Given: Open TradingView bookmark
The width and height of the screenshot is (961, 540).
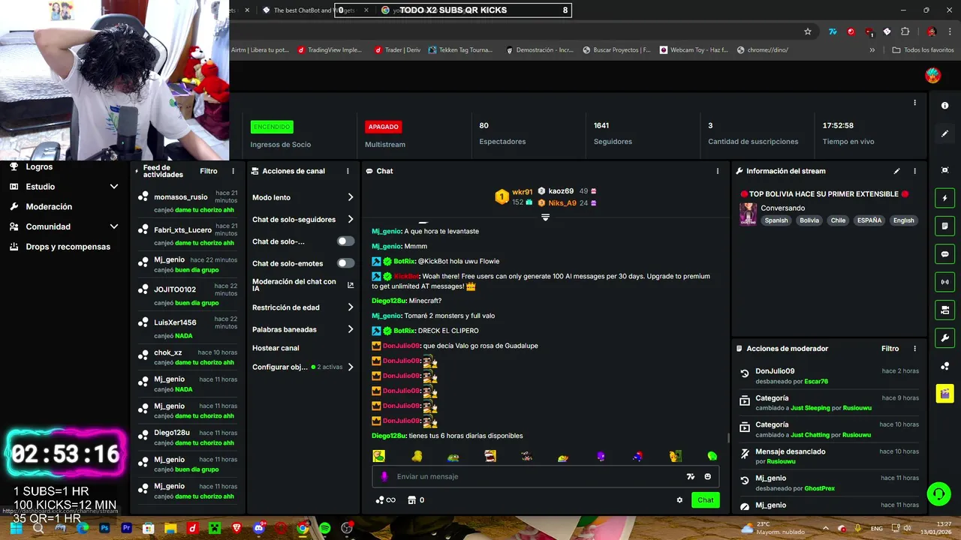Looking at the screenshot, I should [330, 50].
